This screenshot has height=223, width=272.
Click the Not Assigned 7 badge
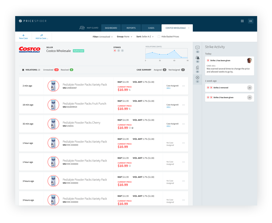pyautogui.click(x=183, y=70)
